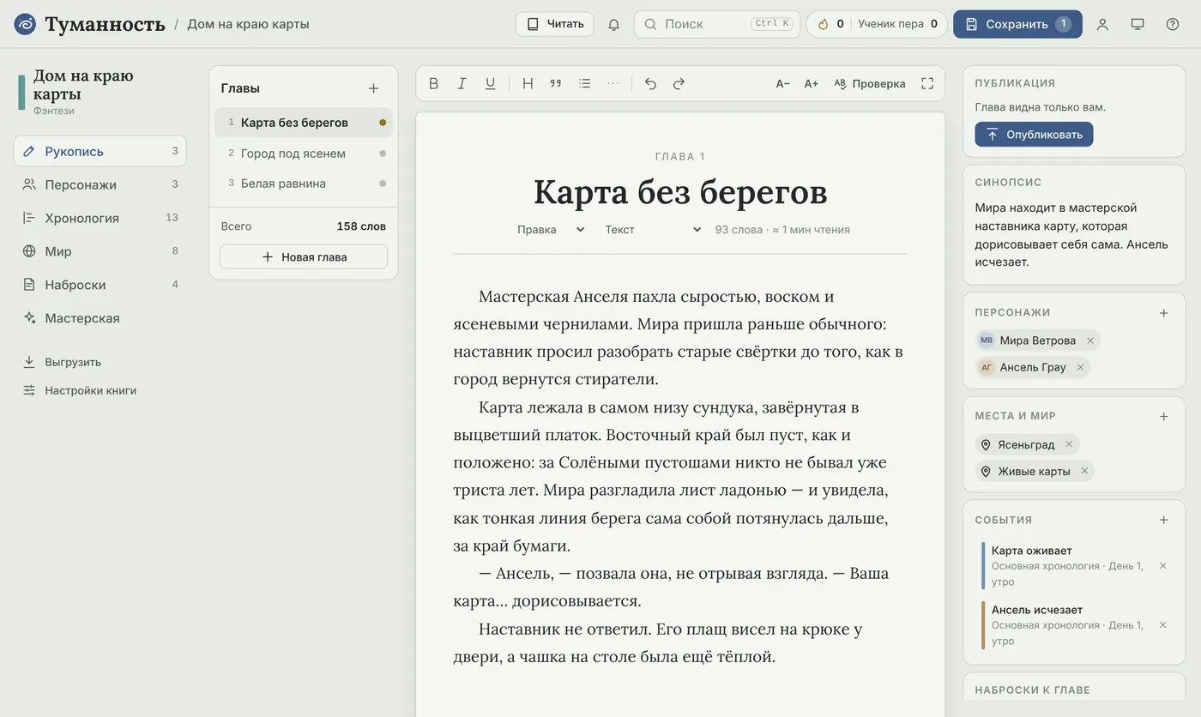Switch to reading mode via Читать
Screen dimensions: 1201x717
click(x=555, y=24)
